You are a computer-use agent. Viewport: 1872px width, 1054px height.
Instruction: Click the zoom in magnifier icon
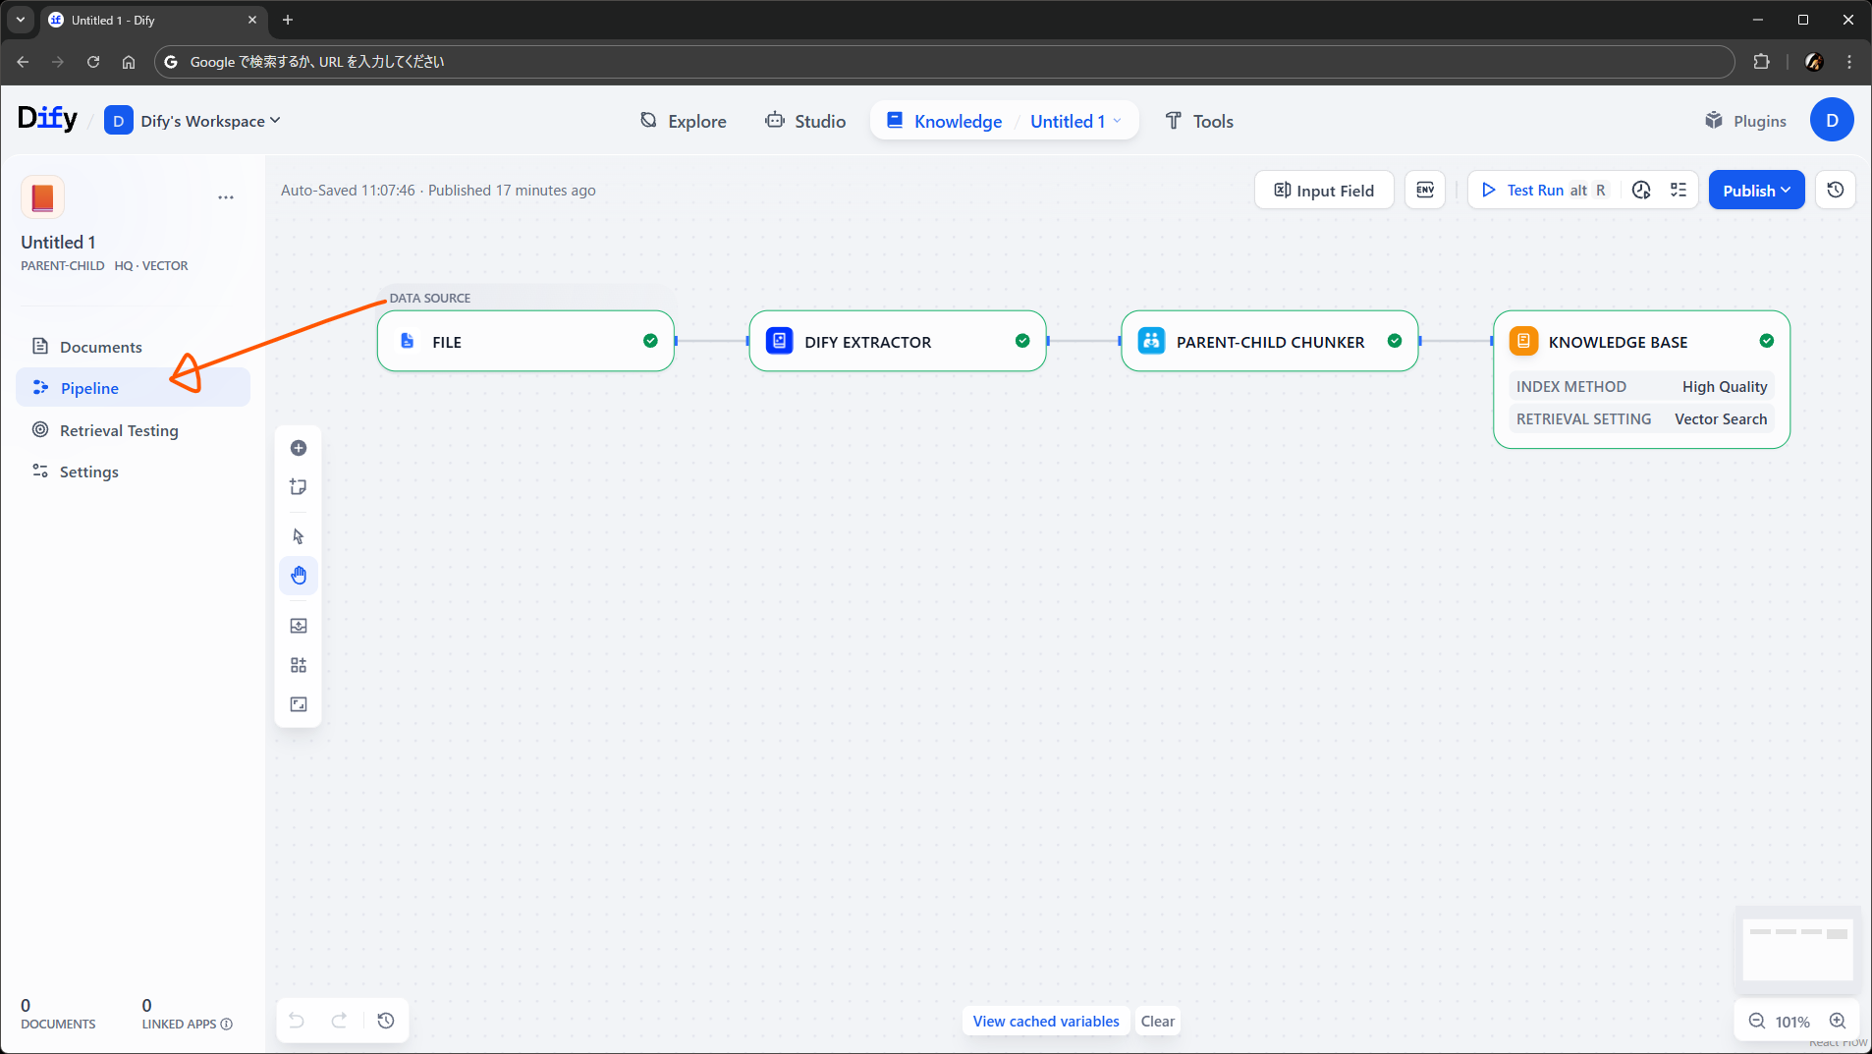point(1838,1022)
